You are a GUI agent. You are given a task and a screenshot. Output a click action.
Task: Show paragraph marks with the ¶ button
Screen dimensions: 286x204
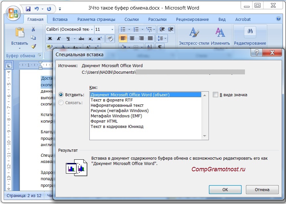coord(160,47)
